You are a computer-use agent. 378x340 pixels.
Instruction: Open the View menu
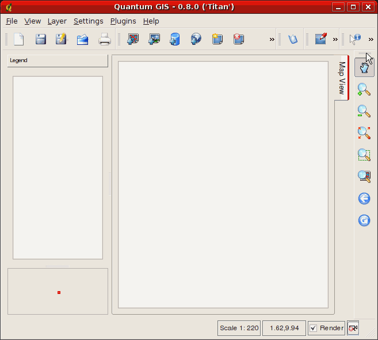[33, 21]
